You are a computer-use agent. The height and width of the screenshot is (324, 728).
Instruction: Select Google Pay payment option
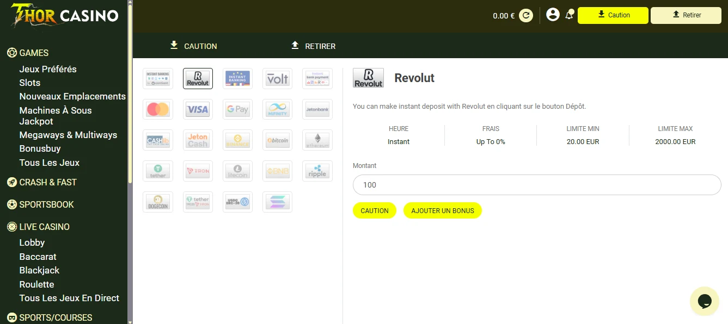237,109
